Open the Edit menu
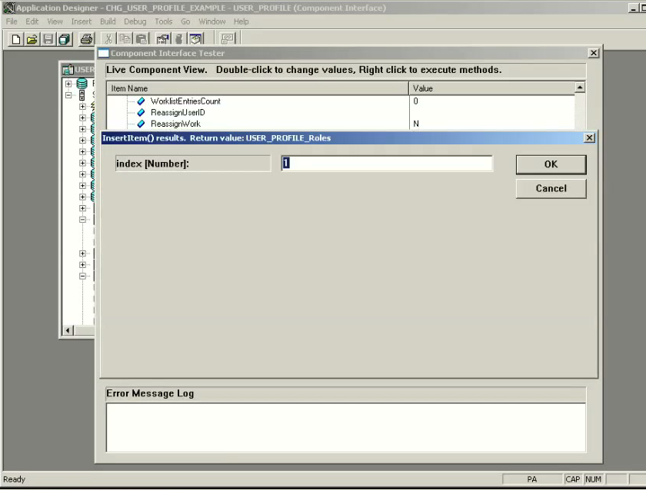This screenshot has width=646, height=490. 32,22
